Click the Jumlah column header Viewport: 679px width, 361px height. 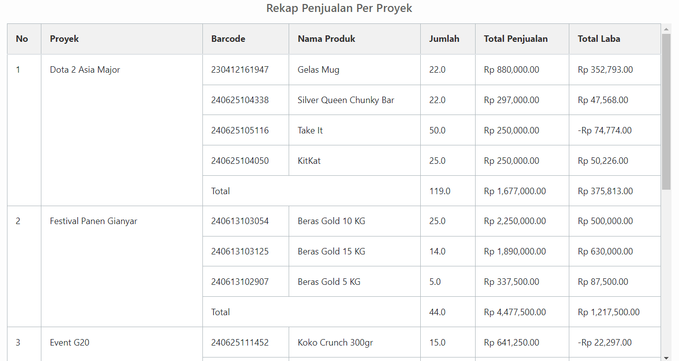tap(444, 39)
